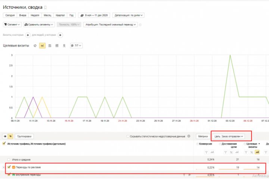Select the Квартал period
Image resolution: width=269 pixels, height=179 pixels.
point(60,15)
